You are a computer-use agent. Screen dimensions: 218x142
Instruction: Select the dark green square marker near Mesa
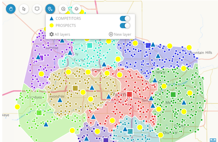click(x=173, y=95)
